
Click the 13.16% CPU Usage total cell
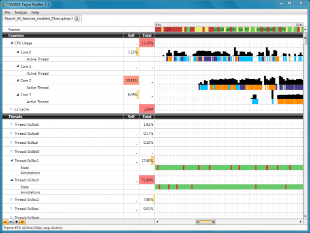[x=147, y=43]
